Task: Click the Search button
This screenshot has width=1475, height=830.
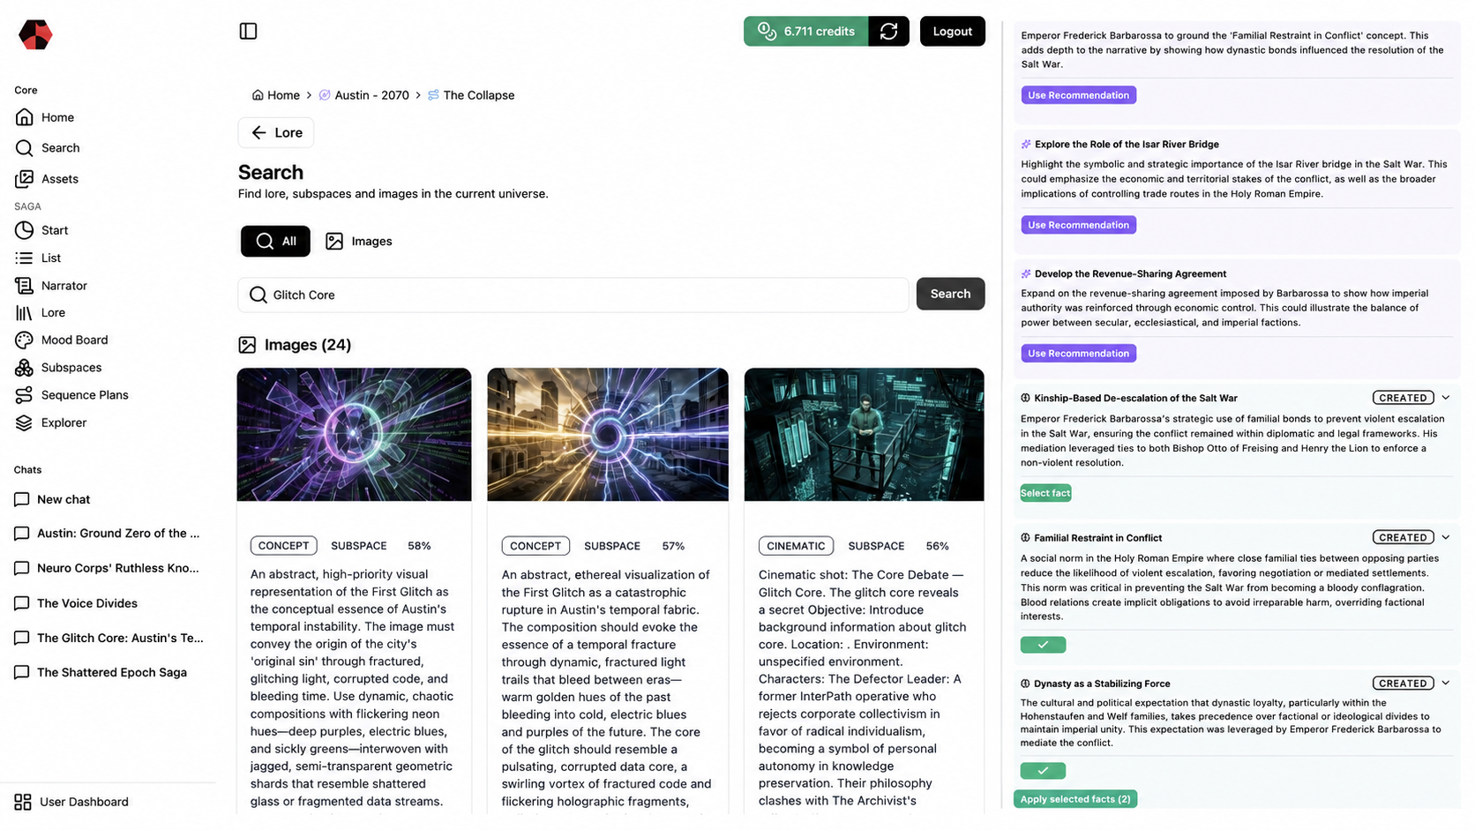Action: (x=950, y=294)
